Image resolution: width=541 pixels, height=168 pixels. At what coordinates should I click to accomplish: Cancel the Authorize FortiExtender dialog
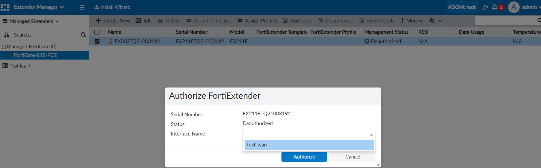[x=352, y=157]
